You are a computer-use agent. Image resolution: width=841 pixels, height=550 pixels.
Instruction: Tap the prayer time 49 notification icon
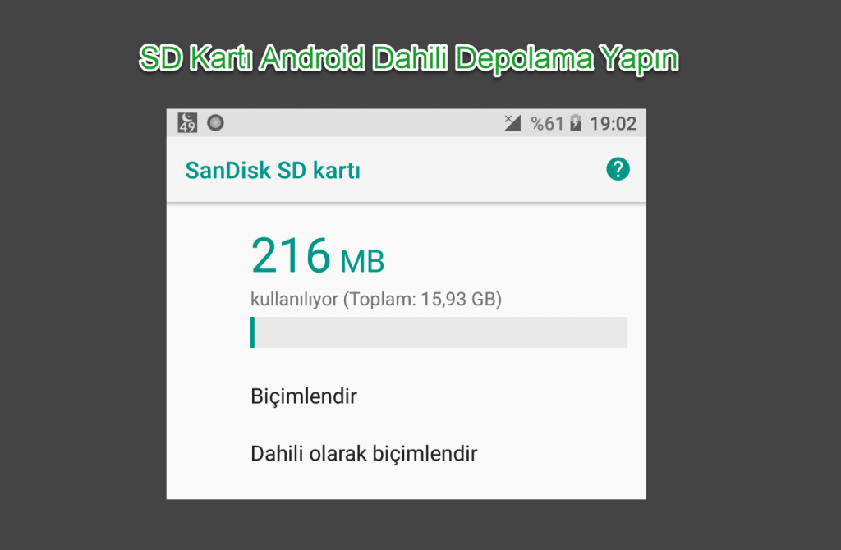coord(187,123)
